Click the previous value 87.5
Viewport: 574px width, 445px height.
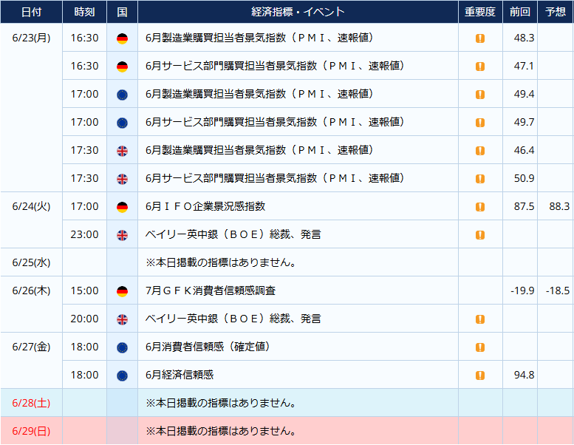(524, 206)
